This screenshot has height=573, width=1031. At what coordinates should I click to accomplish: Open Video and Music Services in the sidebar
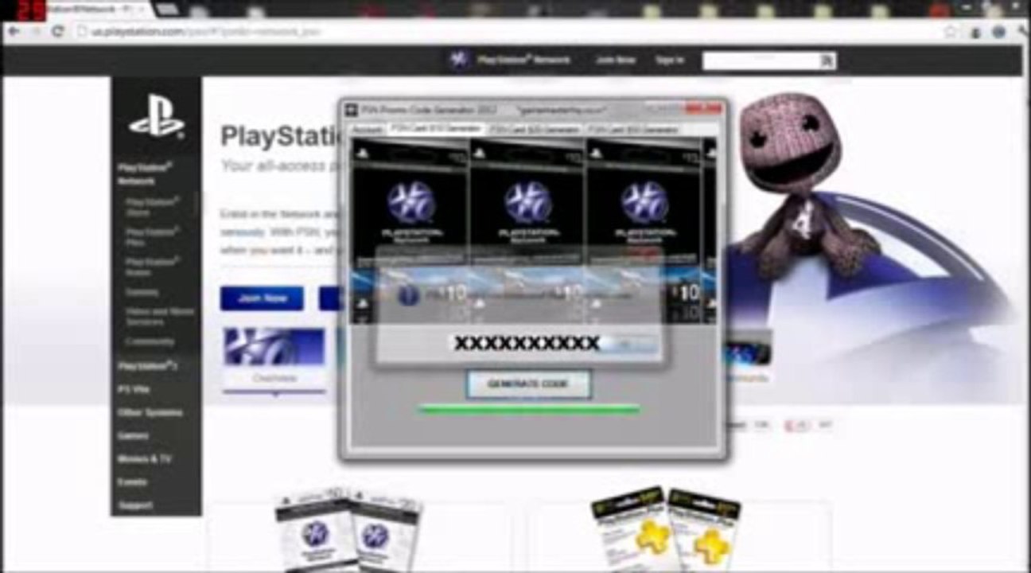[159, 317]
